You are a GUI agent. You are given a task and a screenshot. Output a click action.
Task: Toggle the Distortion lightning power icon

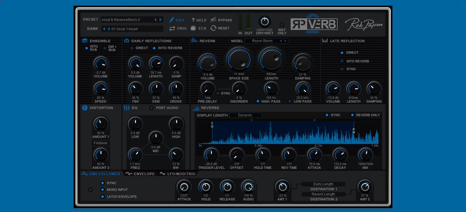[85, 108]
